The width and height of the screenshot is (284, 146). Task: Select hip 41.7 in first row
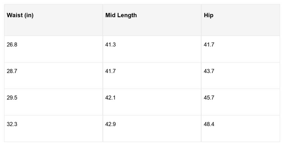(x=241, y=49)
